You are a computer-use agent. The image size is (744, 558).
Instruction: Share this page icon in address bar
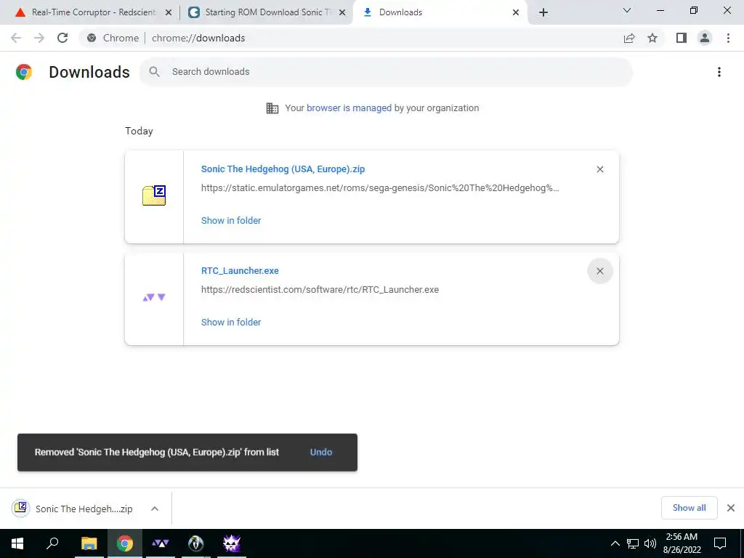[629, 38]
